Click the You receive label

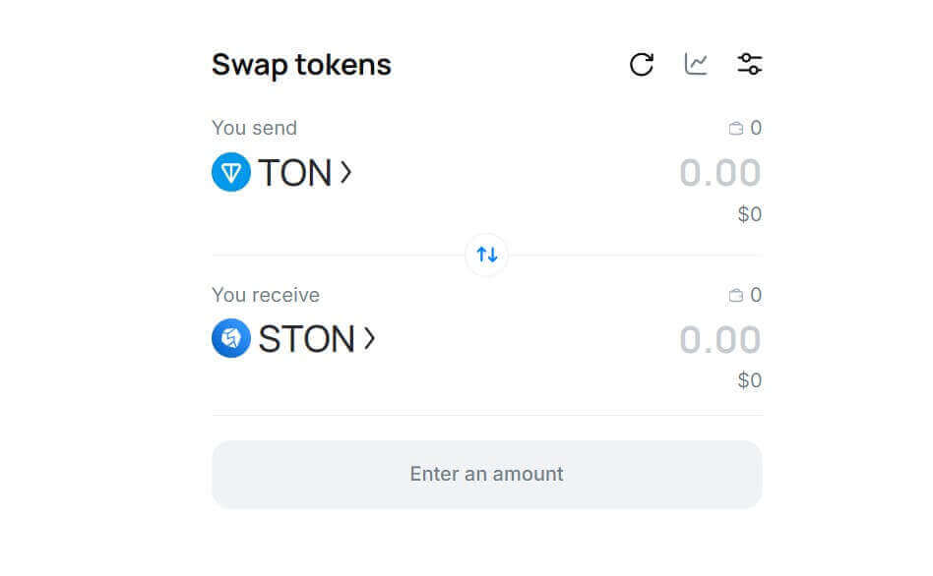(x=266, y=295)
